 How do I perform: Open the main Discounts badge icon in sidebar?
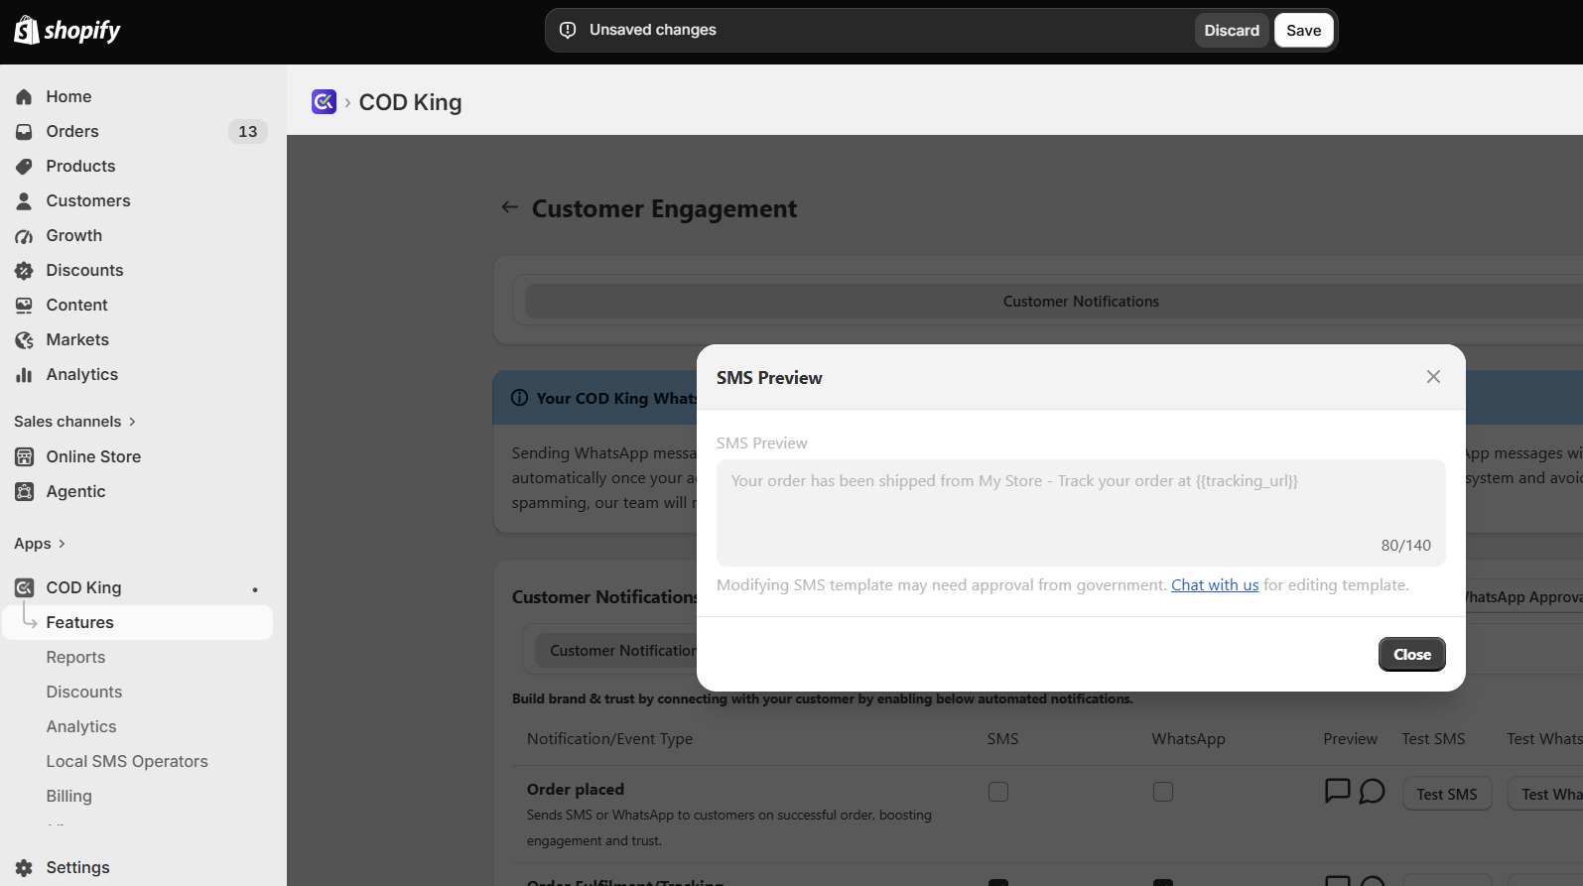coord(24,270)
